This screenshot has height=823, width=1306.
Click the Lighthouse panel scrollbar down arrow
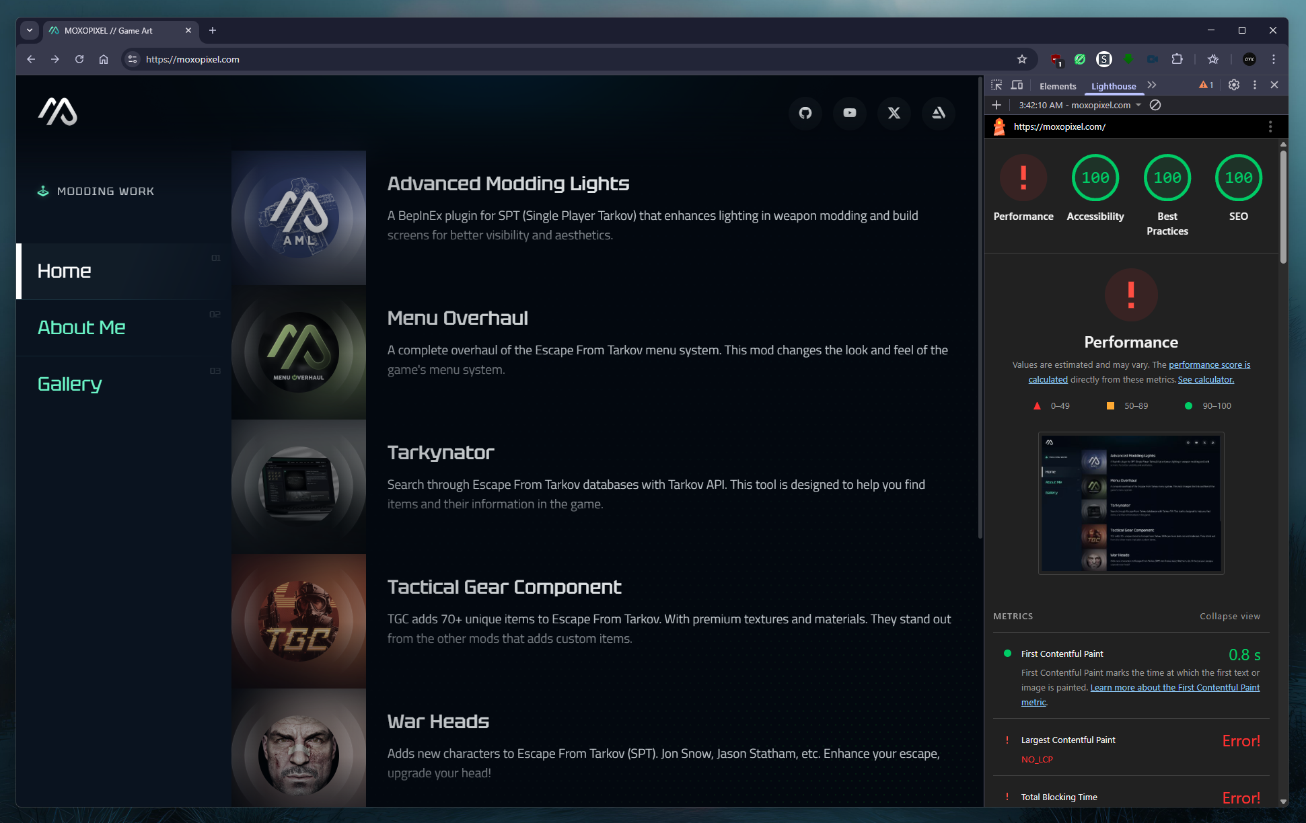tap(1283, 801)
